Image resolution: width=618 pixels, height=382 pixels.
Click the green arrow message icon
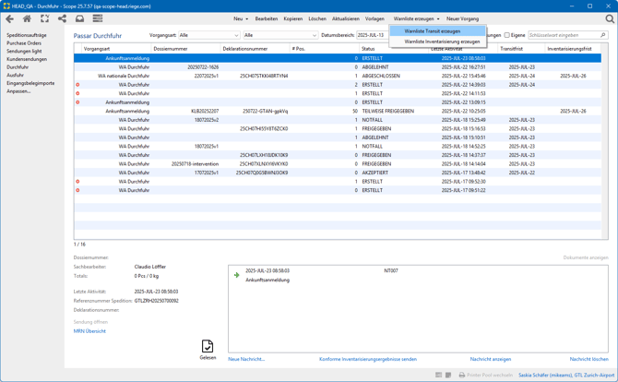(236, 275)
